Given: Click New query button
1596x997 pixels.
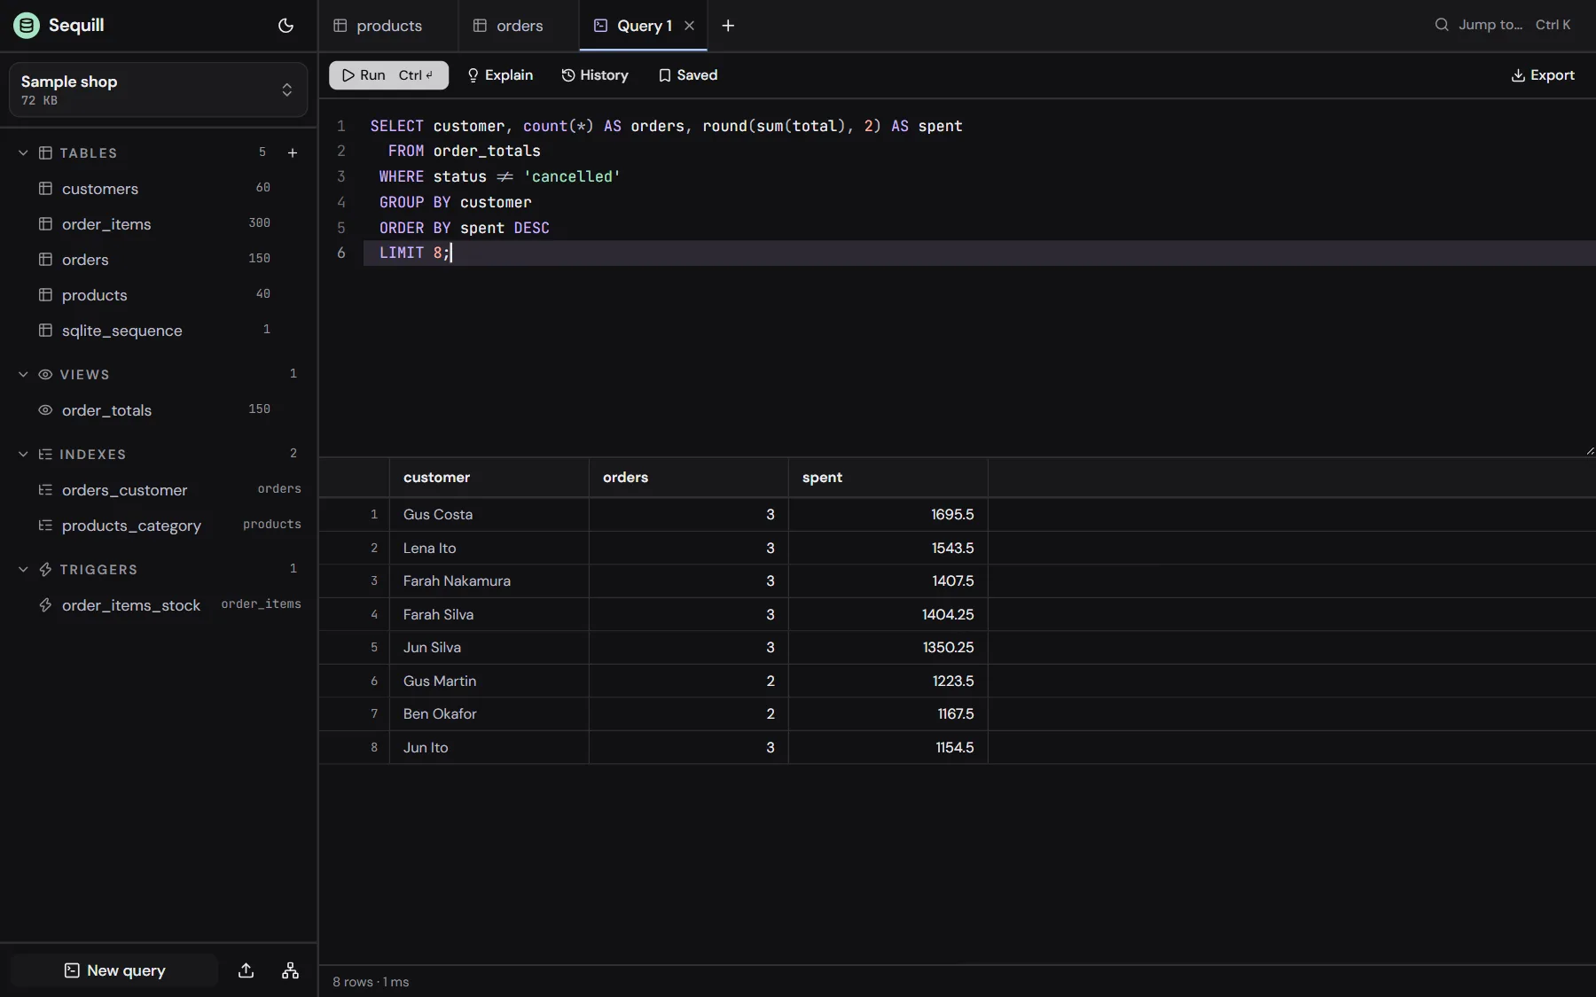Looking at the screenshot, I should pos(114,970).
